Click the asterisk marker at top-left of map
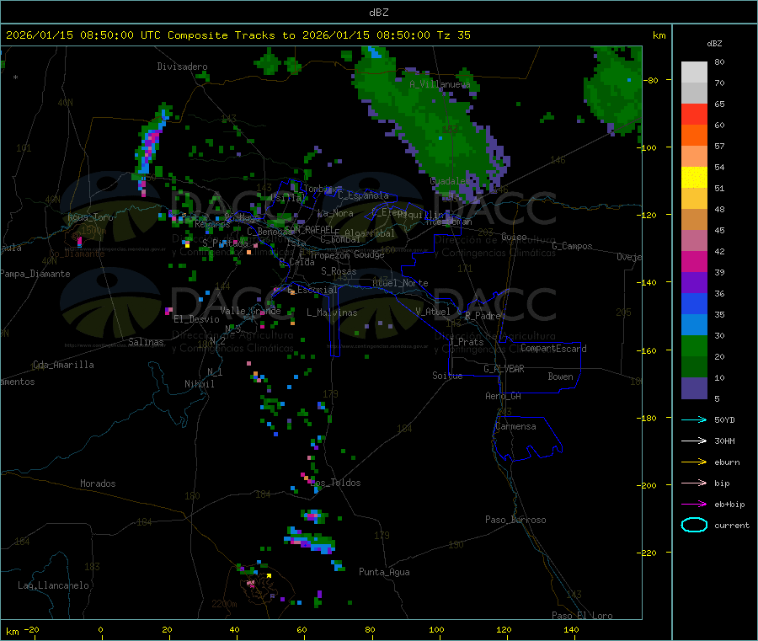 pos(15,77)
